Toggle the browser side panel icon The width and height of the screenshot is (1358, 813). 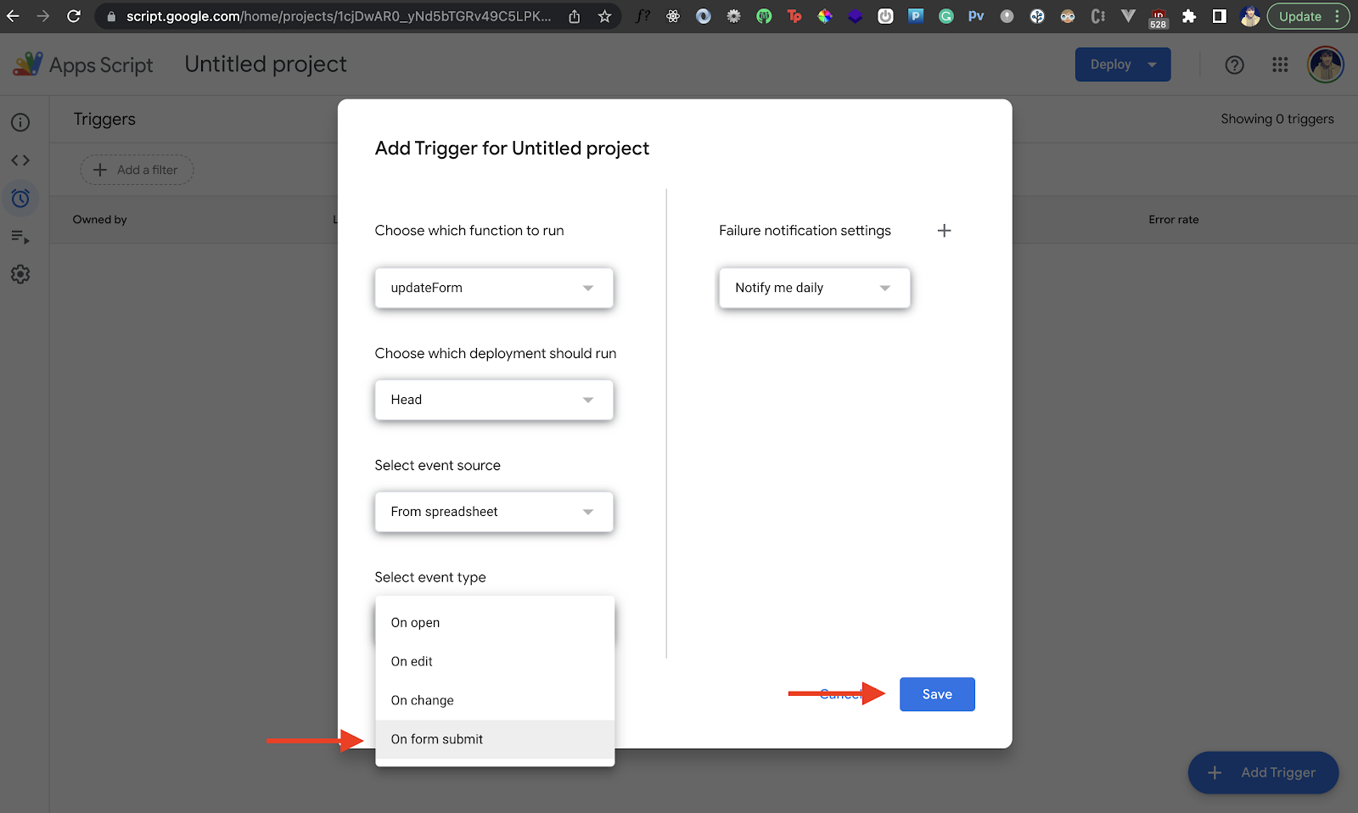coord(1219,16)
